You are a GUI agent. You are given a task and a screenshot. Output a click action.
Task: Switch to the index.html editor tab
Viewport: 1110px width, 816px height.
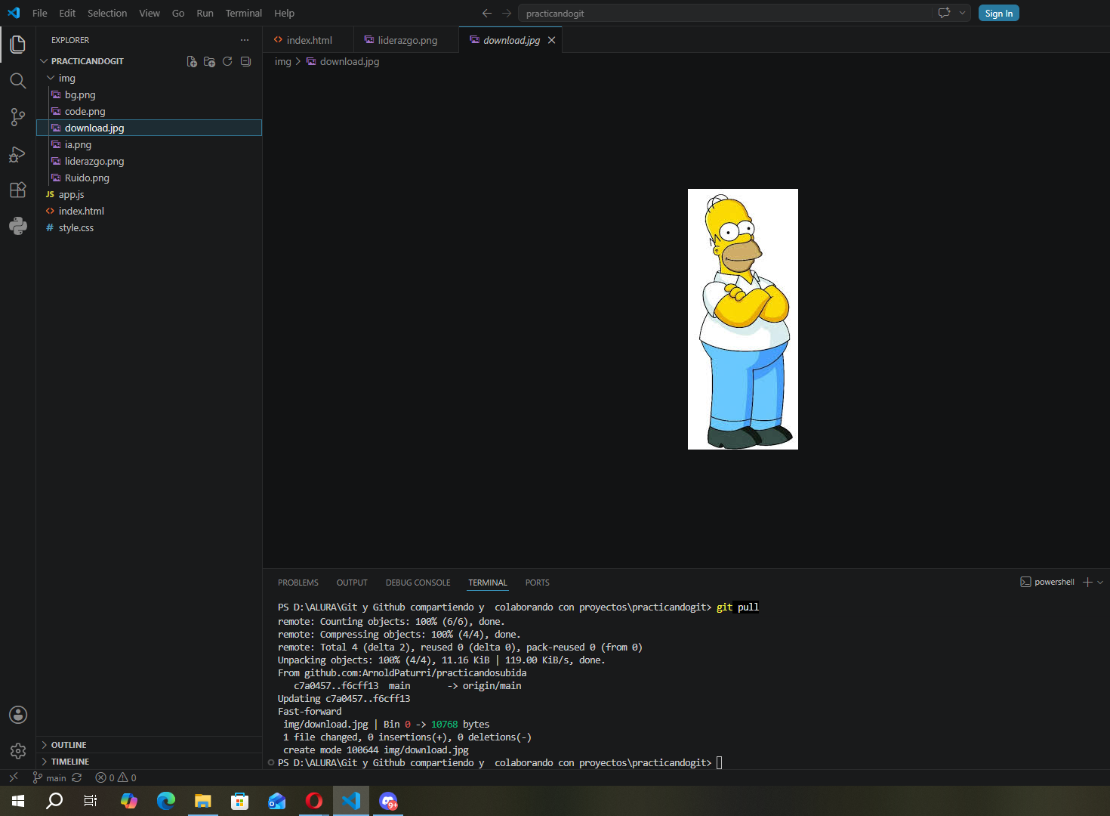click(308, 40)
